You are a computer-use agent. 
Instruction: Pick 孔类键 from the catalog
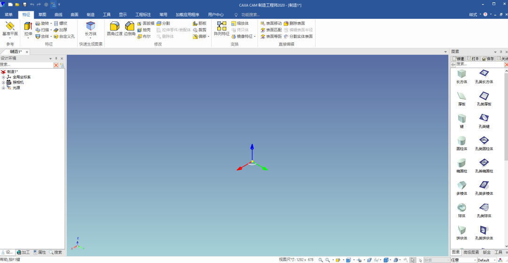484,121
